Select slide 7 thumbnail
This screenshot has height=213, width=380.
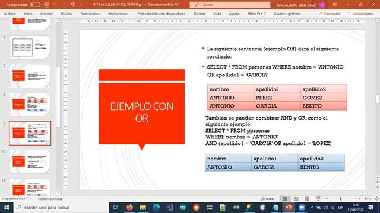point(30,76)
